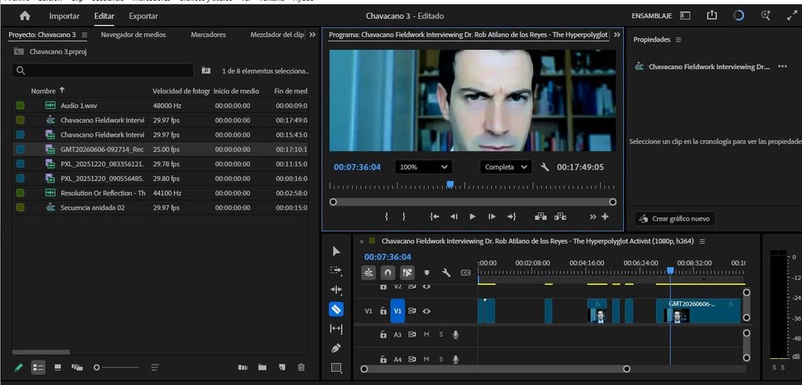Viewport: 802px width, 385px height.
Task: Mute track A3
Action: pos(426,335)
